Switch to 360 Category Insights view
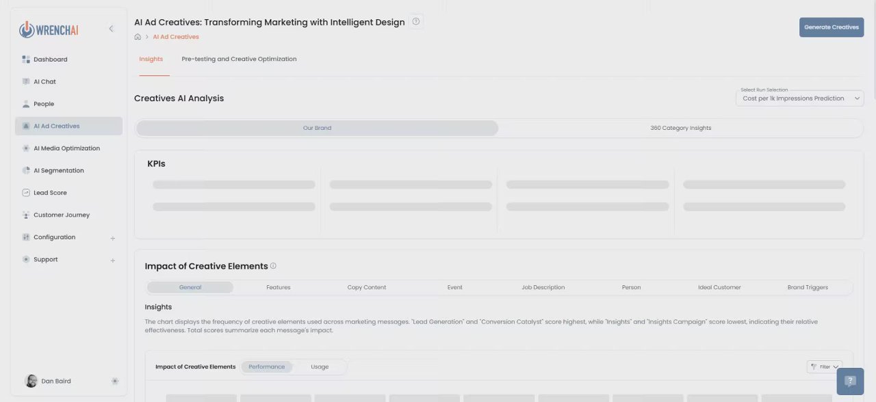This screenshot has width=876, height=402. pyautogui.click(x=680, y=128)
